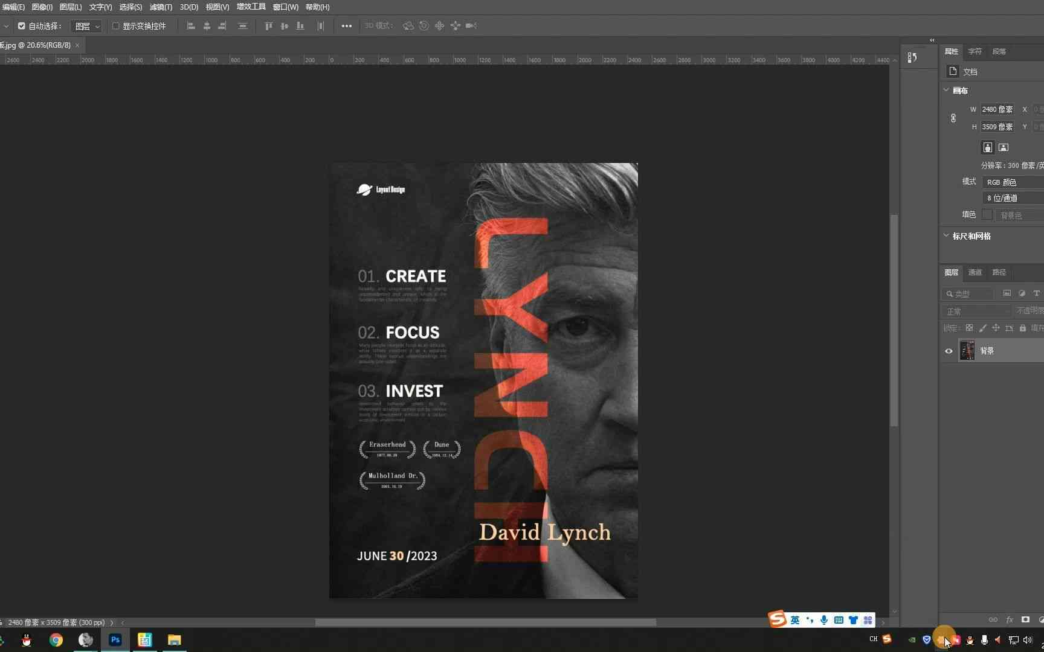
Task: Open the 增效工具 menu
Action: 251,7
